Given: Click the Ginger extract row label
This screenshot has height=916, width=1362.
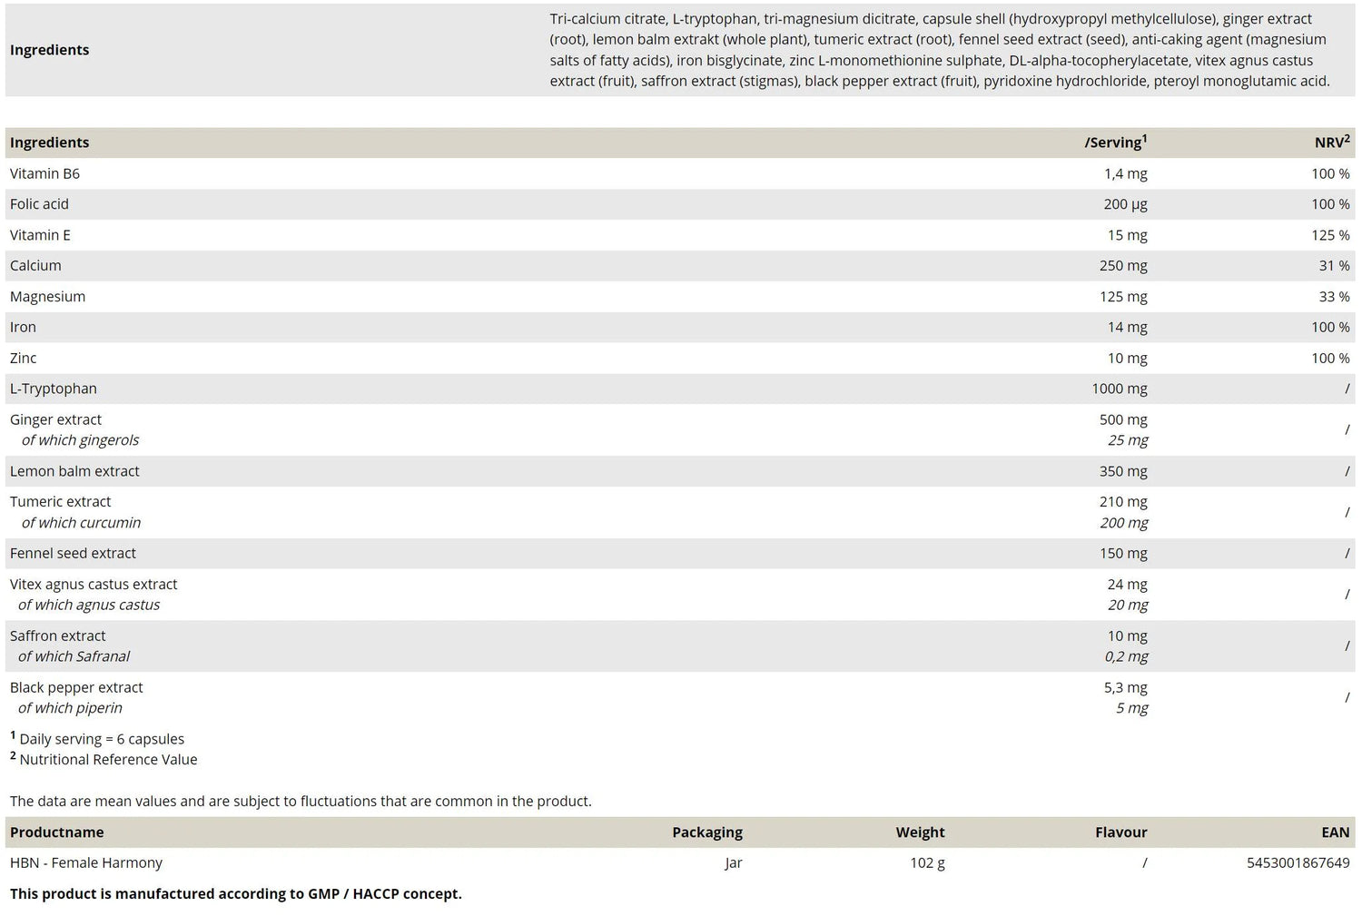Looking at the screenshot, I should 55,419.
